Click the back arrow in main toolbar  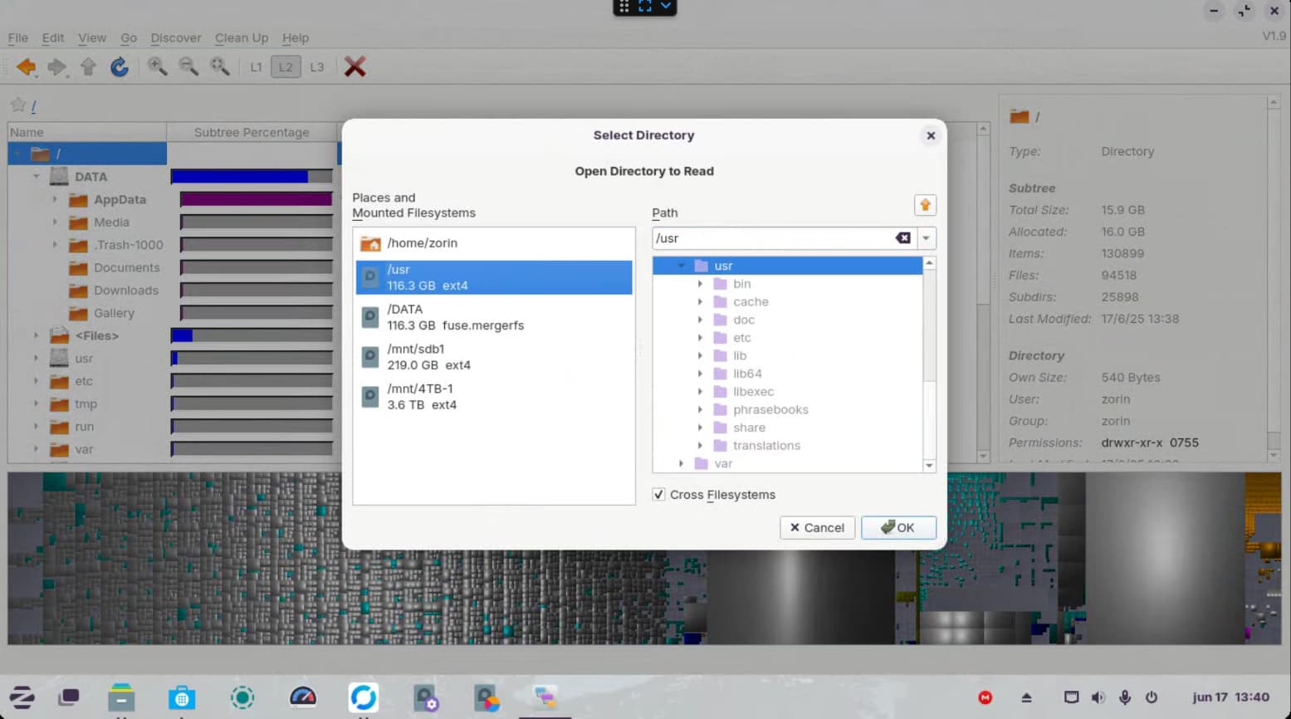coord(26,67)
